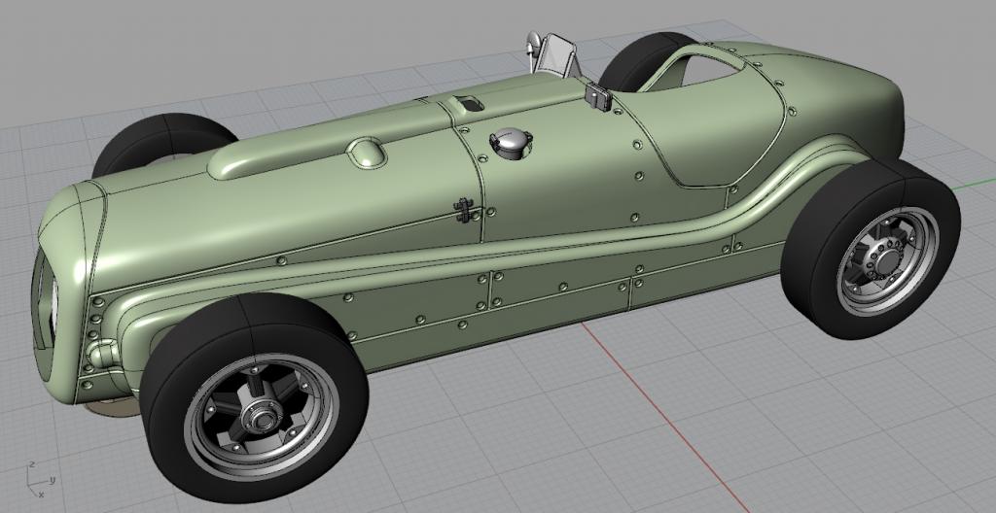Select the small windshield on the cowl
Viewport: 996px width, 513px height.
click(x=557, y=54)
